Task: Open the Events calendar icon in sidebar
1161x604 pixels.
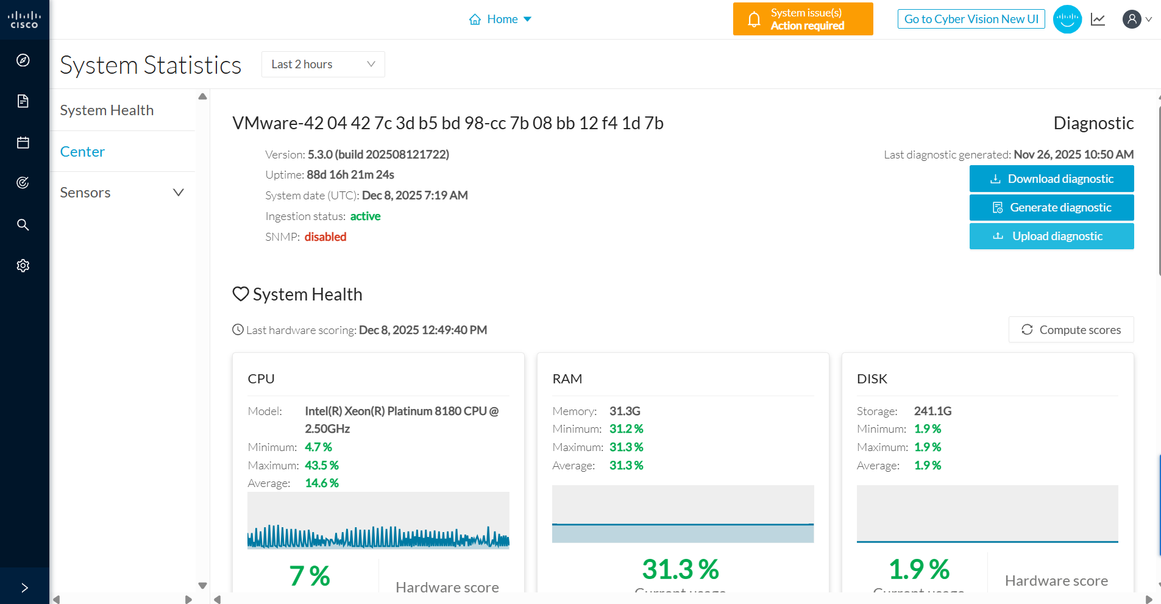Action: pos(23,143)
